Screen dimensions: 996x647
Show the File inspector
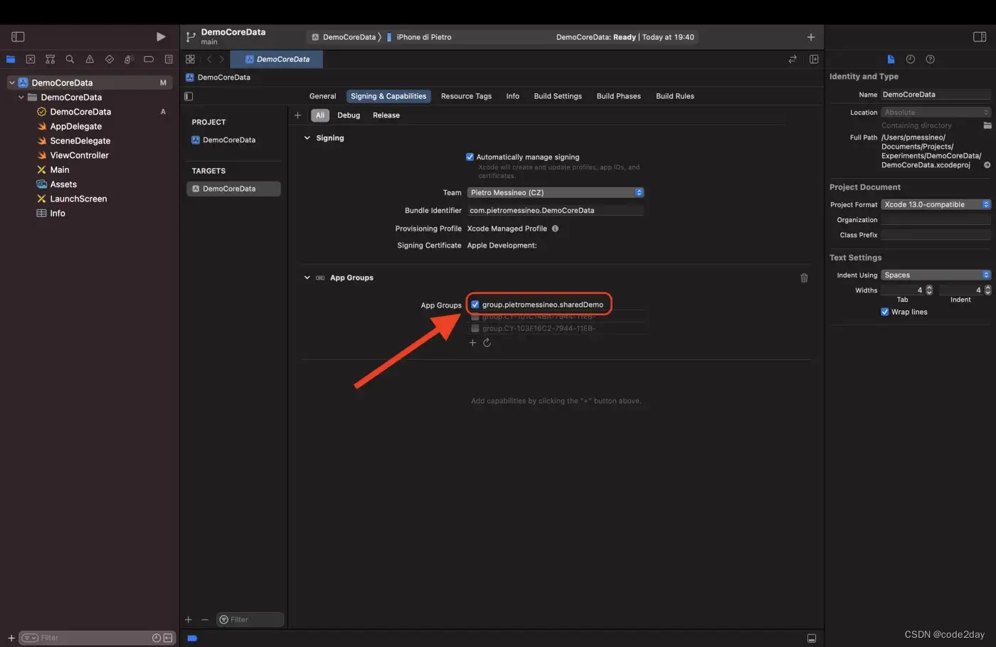(891, 59)
